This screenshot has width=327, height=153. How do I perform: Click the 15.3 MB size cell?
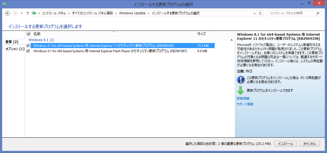(x=203, y=46)
